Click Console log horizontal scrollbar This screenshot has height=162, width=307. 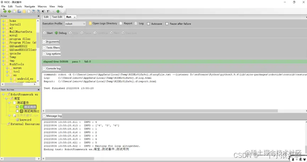tap(161, 111)
